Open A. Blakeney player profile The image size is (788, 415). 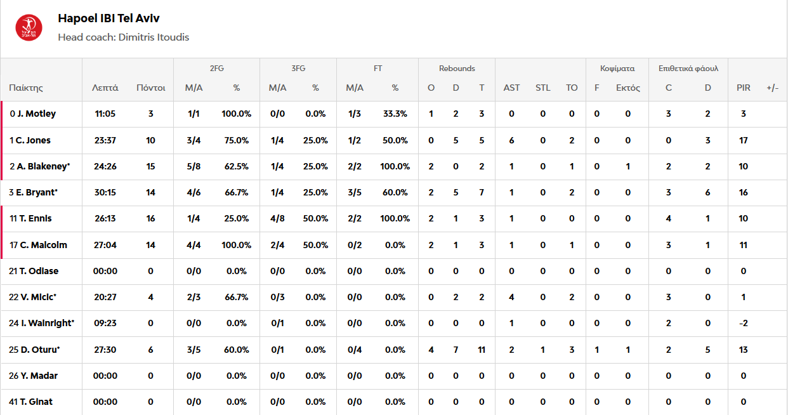43,166
